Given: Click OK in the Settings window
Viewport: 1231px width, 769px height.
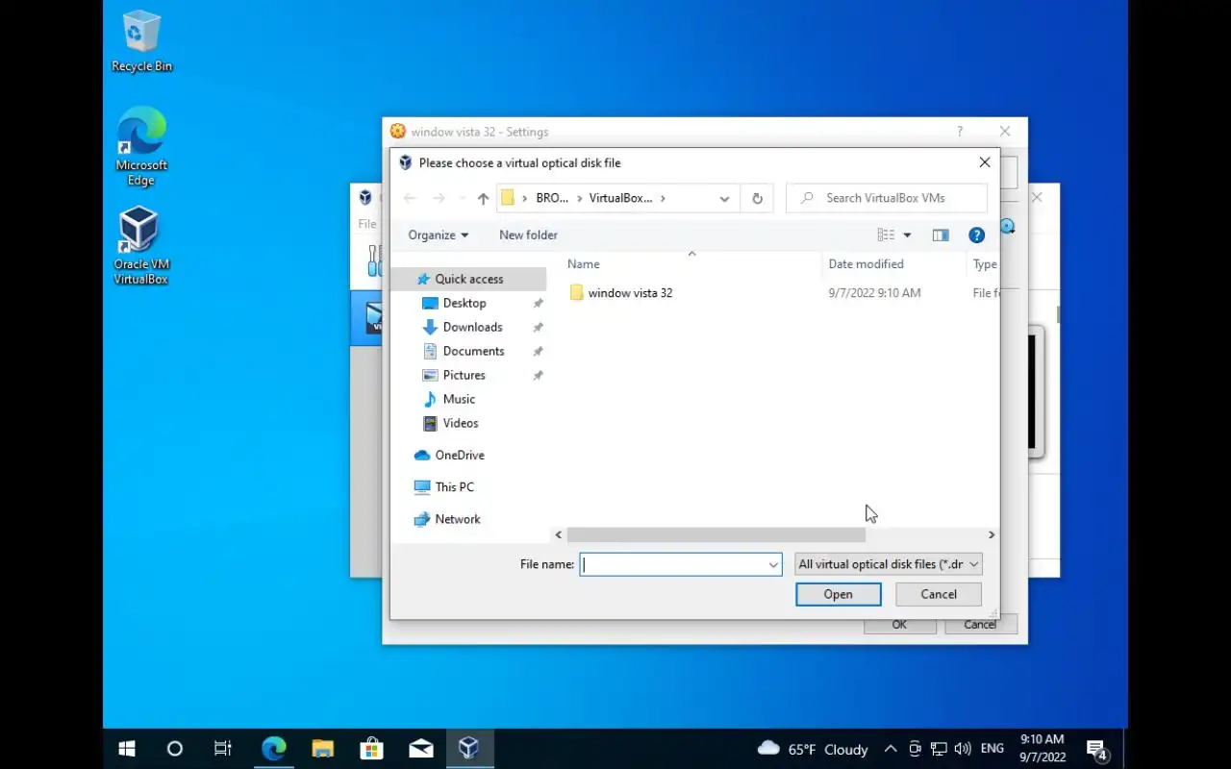Looking at the screenshot, I should (x=899, y=625).
